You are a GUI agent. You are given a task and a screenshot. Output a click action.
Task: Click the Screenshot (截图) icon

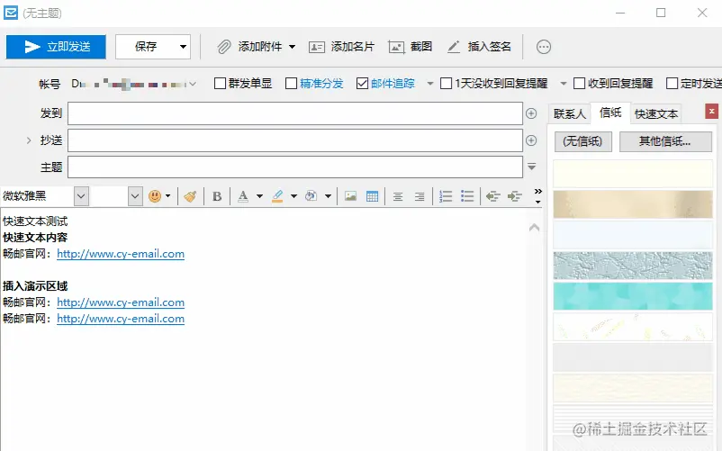point(396,47)
